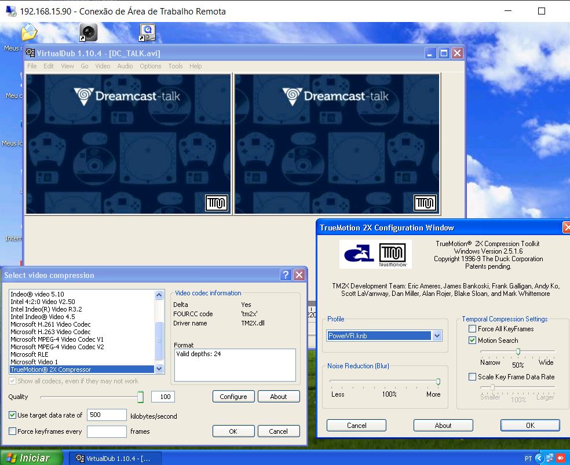Click the red security tray icon
Screen dimensions: 570x465
click(x=562, y=458)
